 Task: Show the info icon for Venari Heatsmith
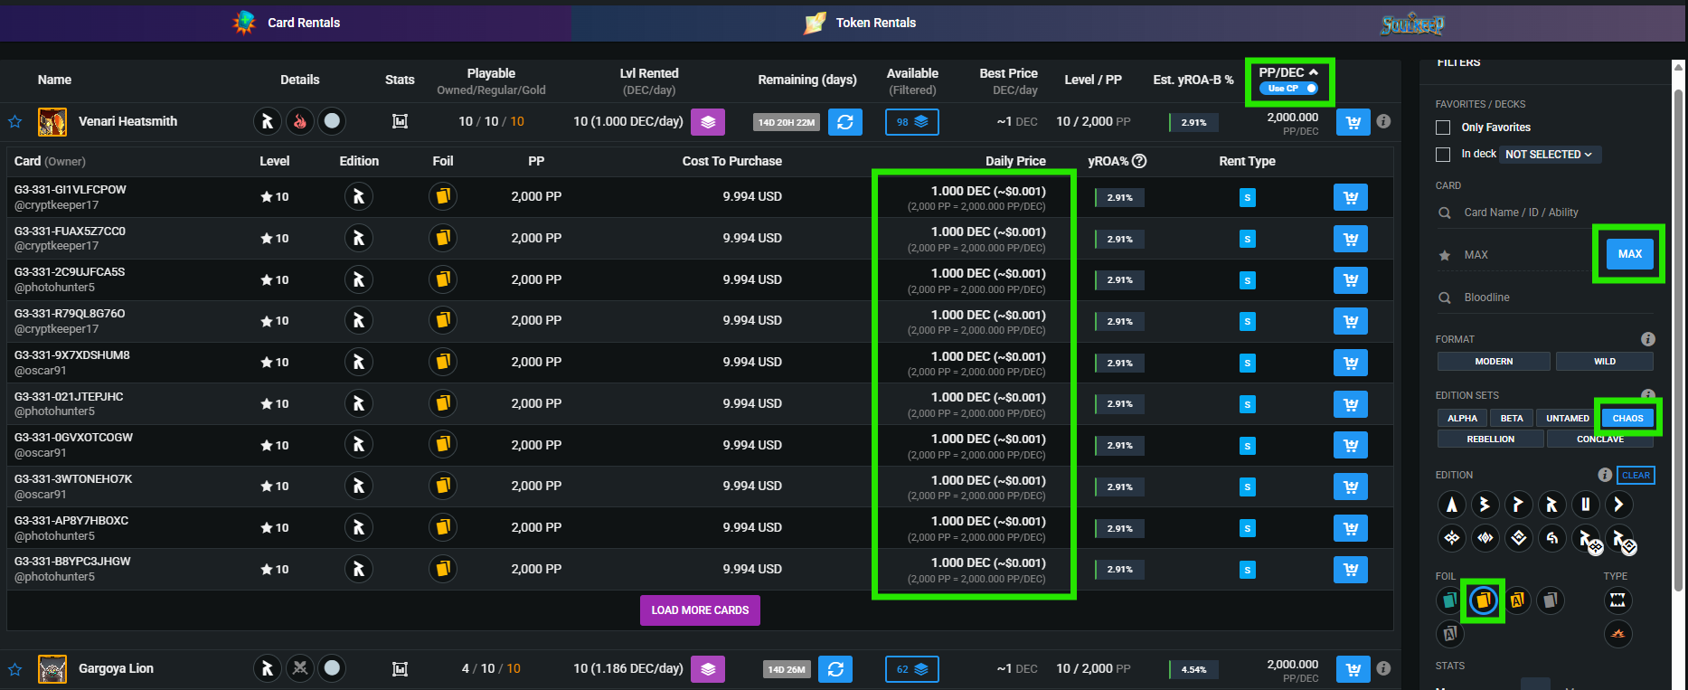pyautogui.click(x=1383, y=121)
